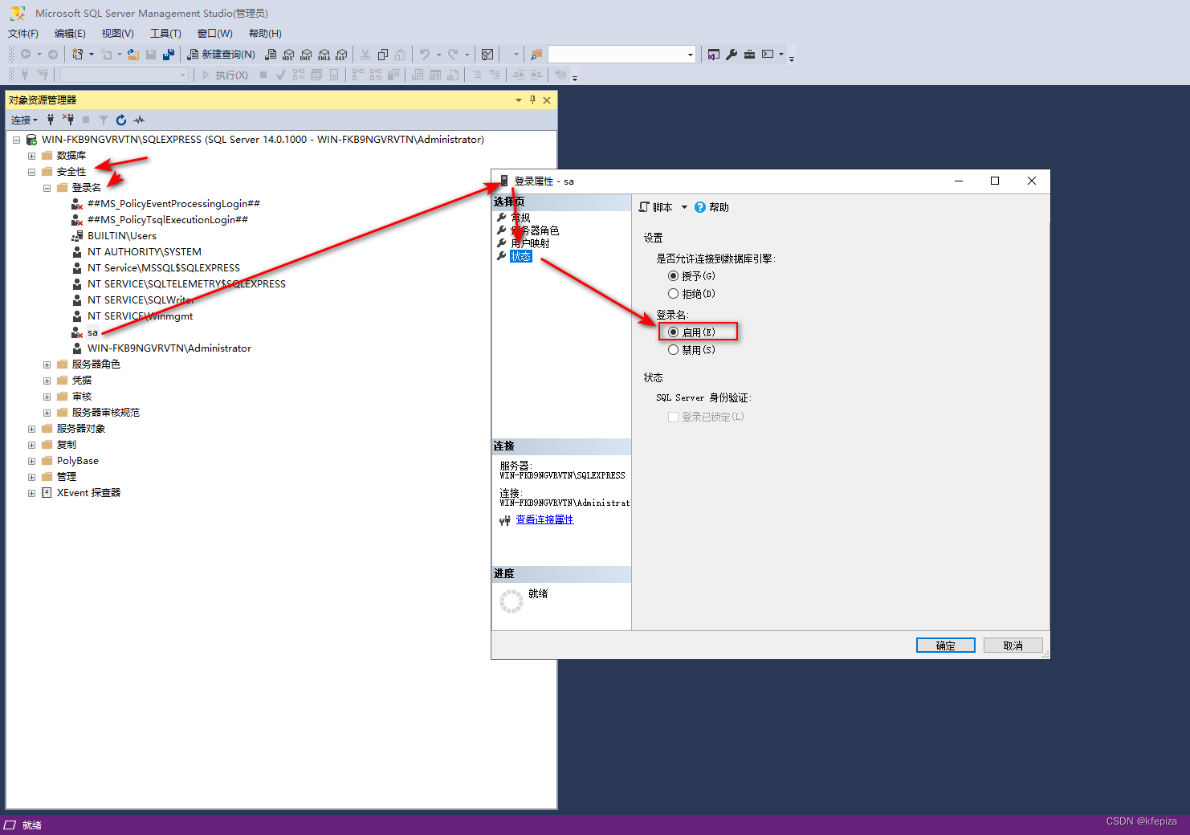Click the Save All icon in toolbar

[x=169, y=55]
